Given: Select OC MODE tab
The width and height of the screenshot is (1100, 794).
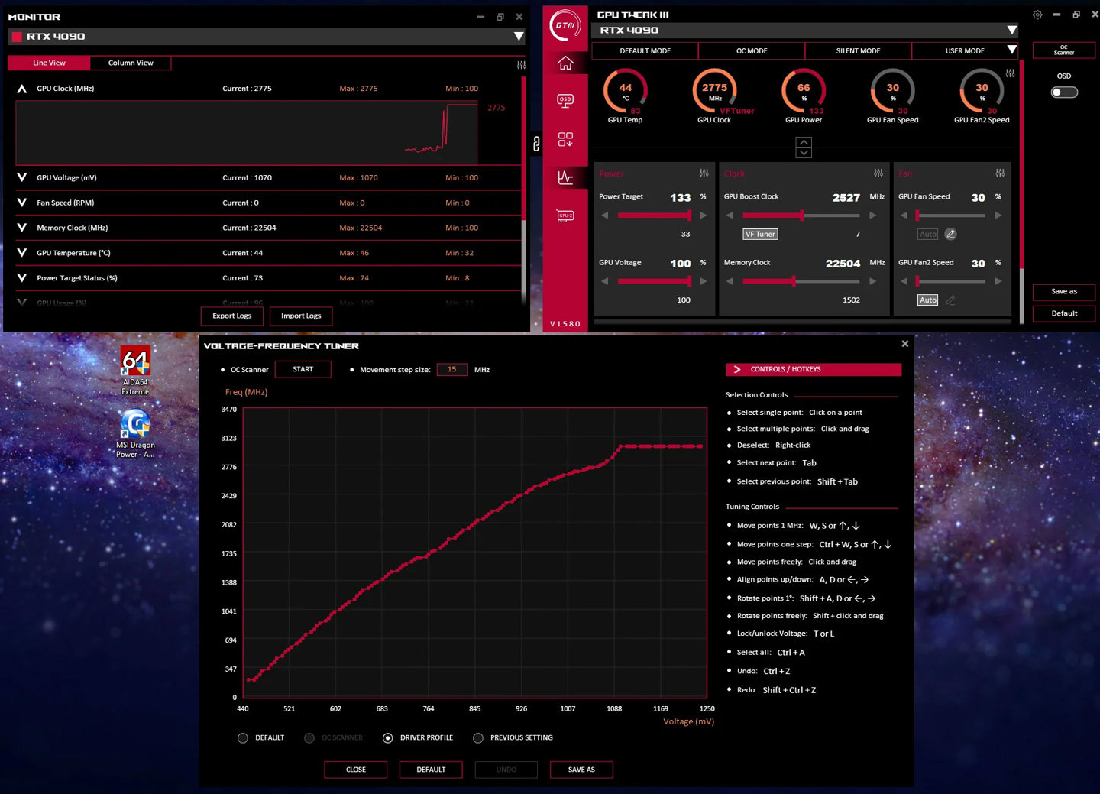Looking at the screenshot, I should coord(752,50).
